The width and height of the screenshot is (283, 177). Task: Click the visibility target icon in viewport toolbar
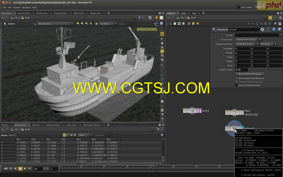click(96, 24)
